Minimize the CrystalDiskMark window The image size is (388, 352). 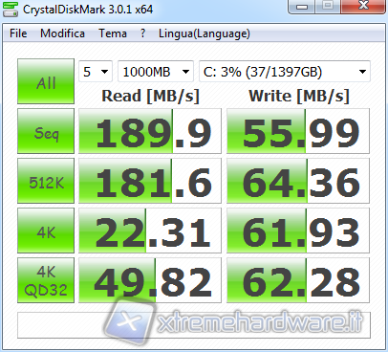(x=302, y=6)
